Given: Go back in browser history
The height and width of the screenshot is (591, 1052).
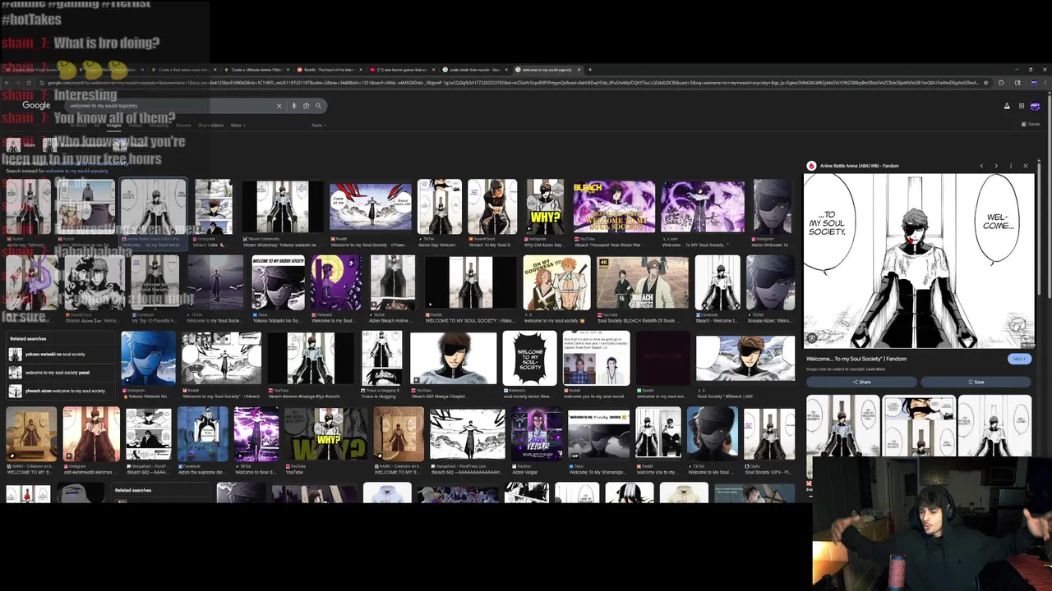Looking at the screenshot, I should tap(7, 82).
